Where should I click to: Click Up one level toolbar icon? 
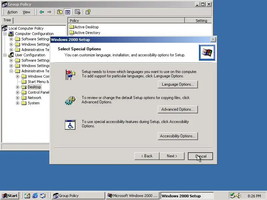(x=60, y=12)
